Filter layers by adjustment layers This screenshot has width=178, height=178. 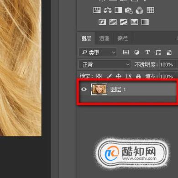pos(136,52)
